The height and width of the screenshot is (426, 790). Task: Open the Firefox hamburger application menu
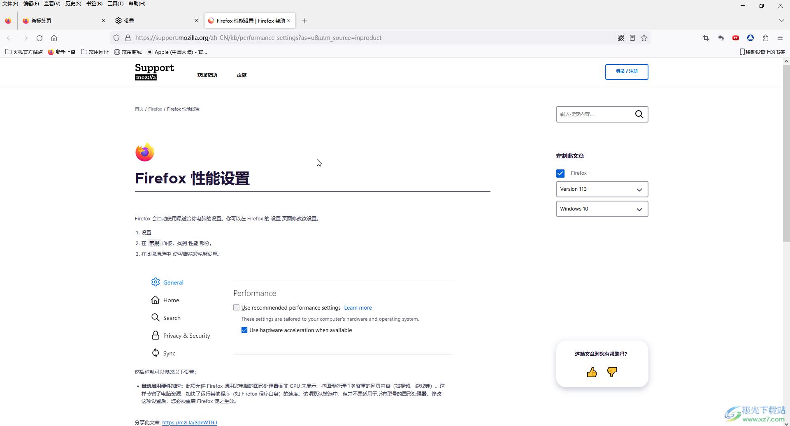point(780,38)
